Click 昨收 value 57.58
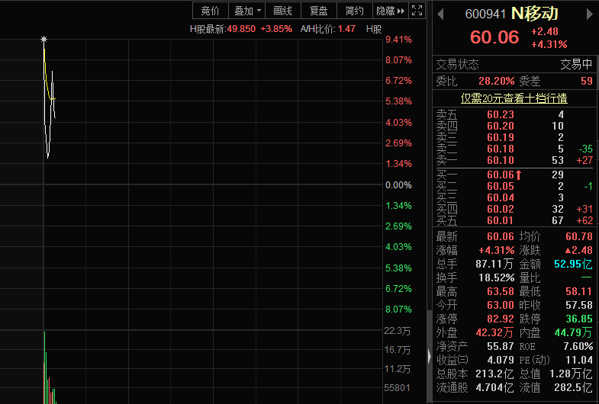 tap(579, 305)
